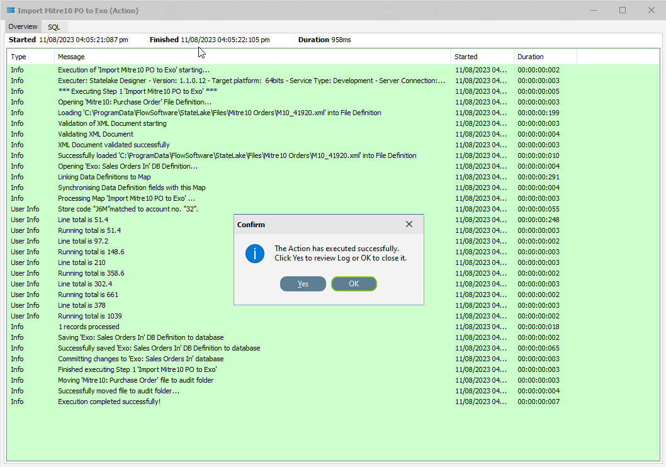666x467 pixels.
Task: Click the Started column header
Action: click(482, 57)
